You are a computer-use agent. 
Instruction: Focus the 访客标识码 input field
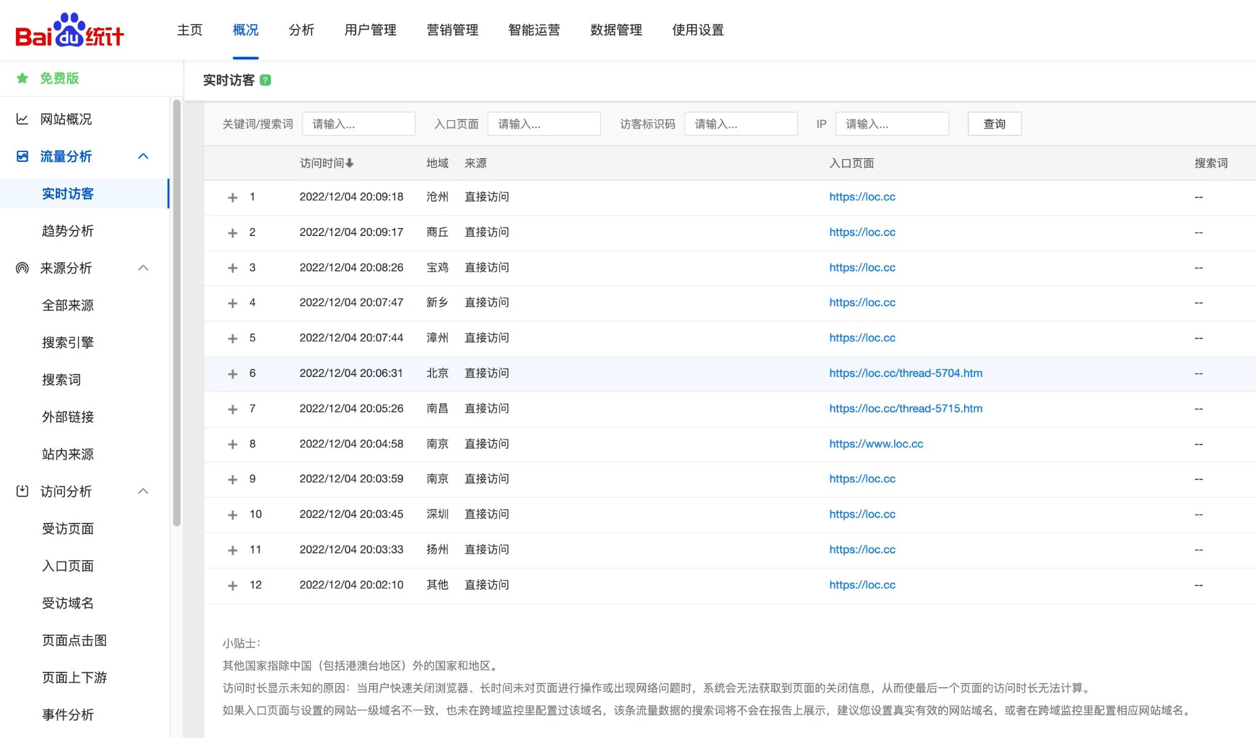740,124
